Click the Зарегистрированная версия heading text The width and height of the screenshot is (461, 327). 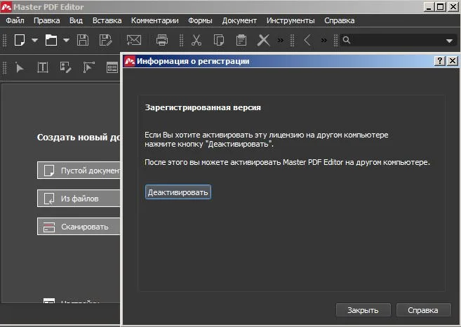click(203, 107)
